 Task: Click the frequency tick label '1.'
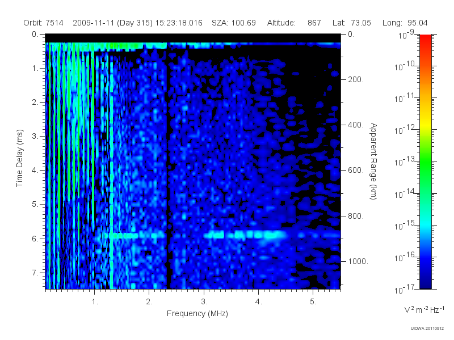tap(95, 302)
